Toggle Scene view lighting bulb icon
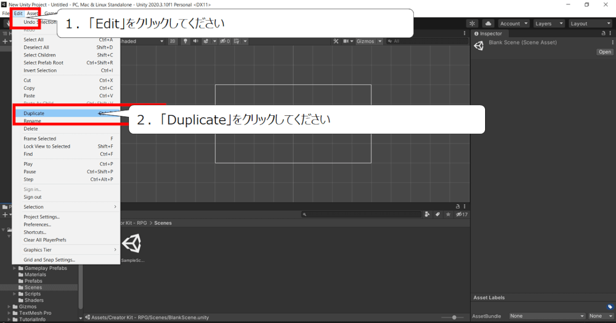The width and height of the screenshot is (616, 323). (185, 42)
